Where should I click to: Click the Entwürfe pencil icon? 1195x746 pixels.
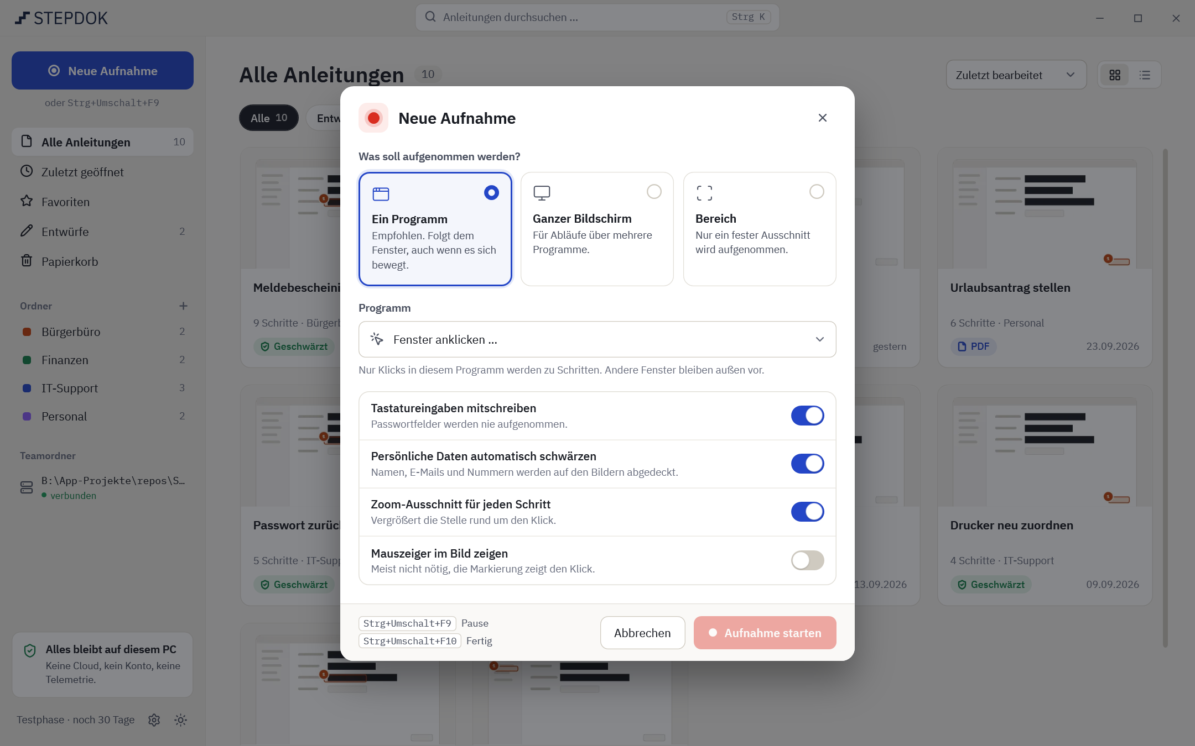27,230
